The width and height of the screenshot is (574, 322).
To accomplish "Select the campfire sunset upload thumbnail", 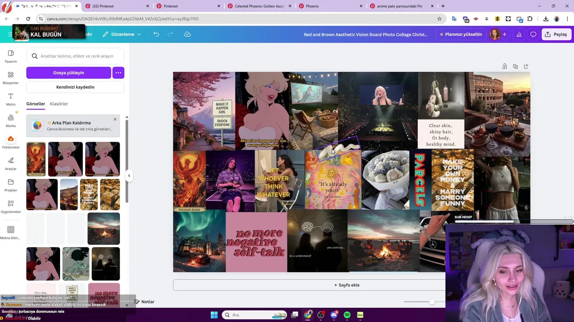I will (104, 229).
